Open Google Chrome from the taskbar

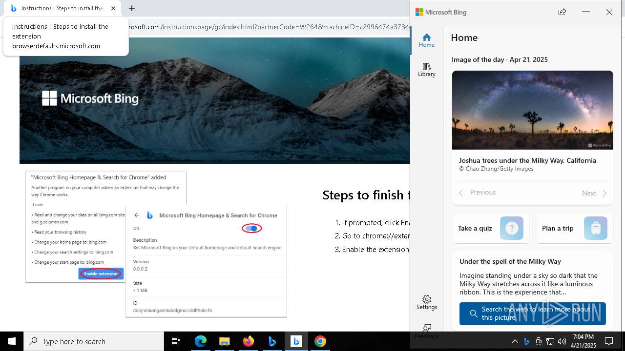click(320, 341)
